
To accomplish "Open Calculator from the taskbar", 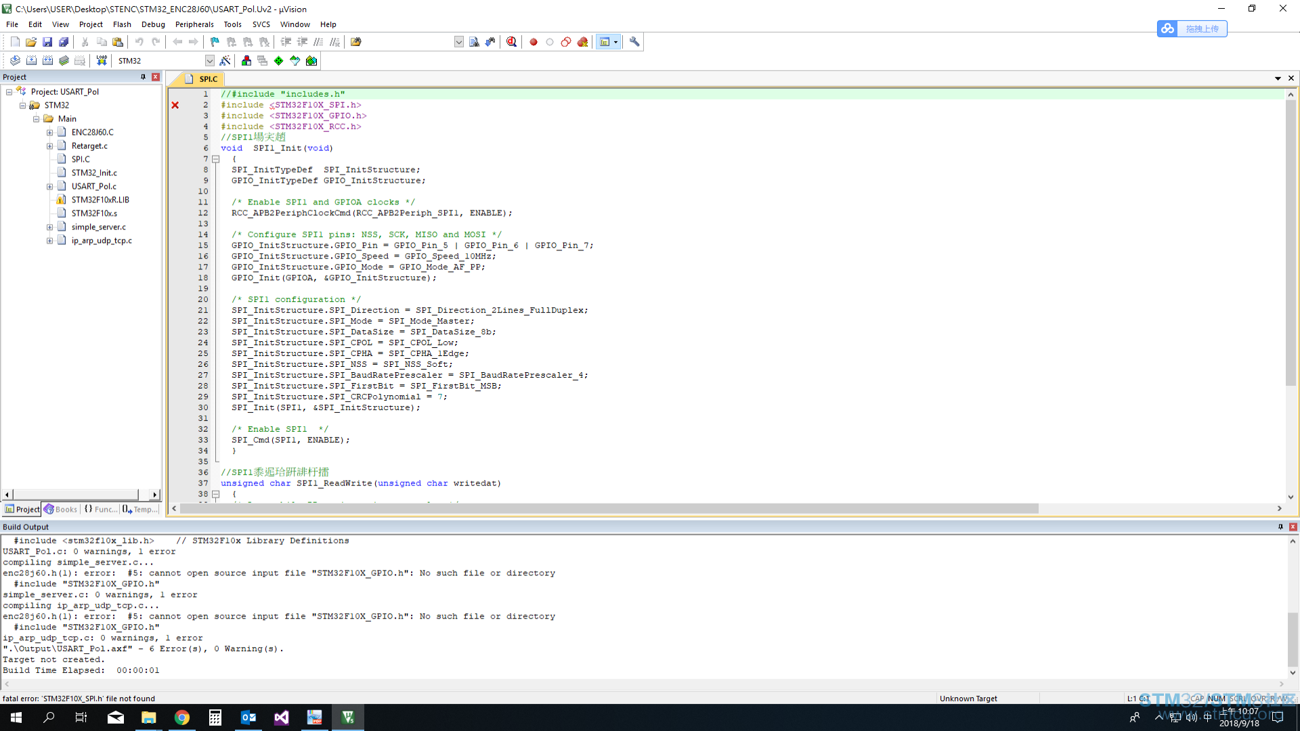I will pos(215,717).
